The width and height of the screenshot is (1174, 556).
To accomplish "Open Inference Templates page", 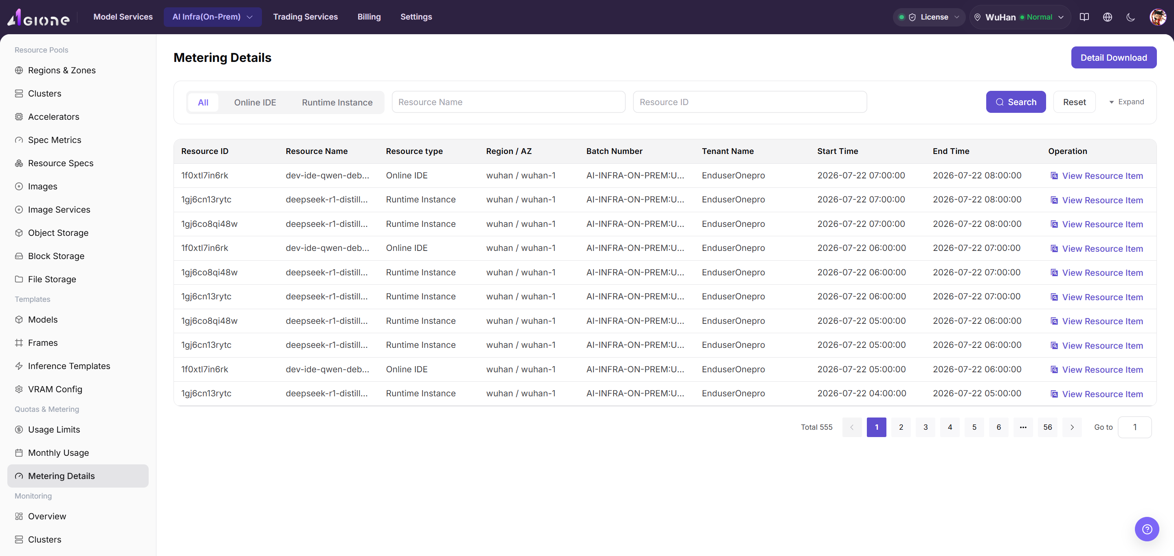I will tap(78, 366).
